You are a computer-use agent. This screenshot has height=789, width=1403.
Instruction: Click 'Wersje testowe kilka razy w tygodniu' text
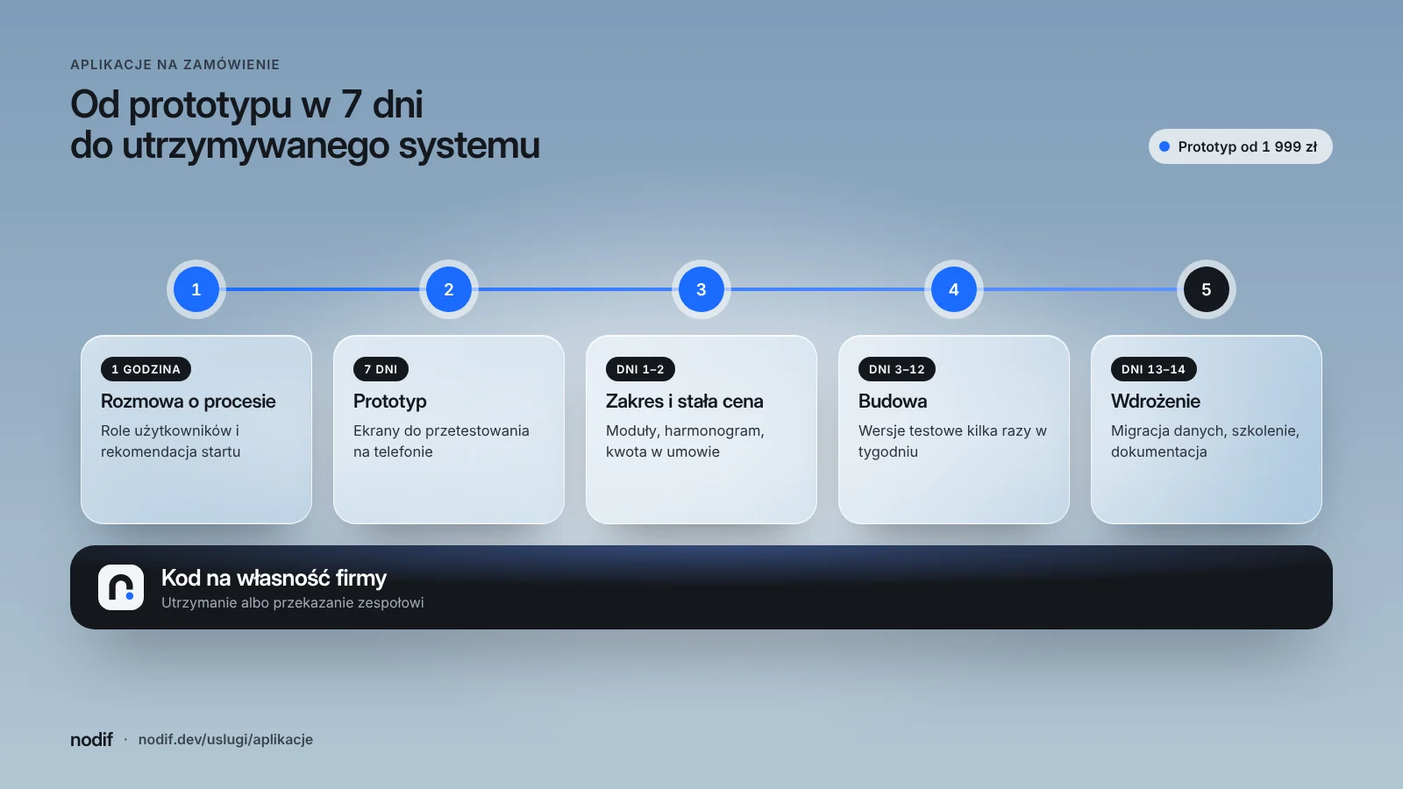pyautogui.click(x=952, y=441)
